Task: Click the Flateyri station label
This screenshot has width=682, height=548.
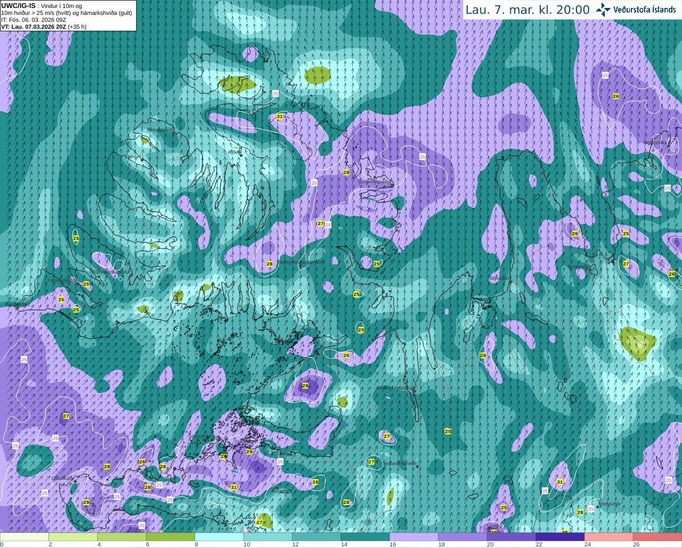Action: click(x=132, y=157)
